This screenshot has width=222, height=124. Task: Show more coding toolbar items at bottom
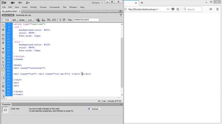coord(3,96)
